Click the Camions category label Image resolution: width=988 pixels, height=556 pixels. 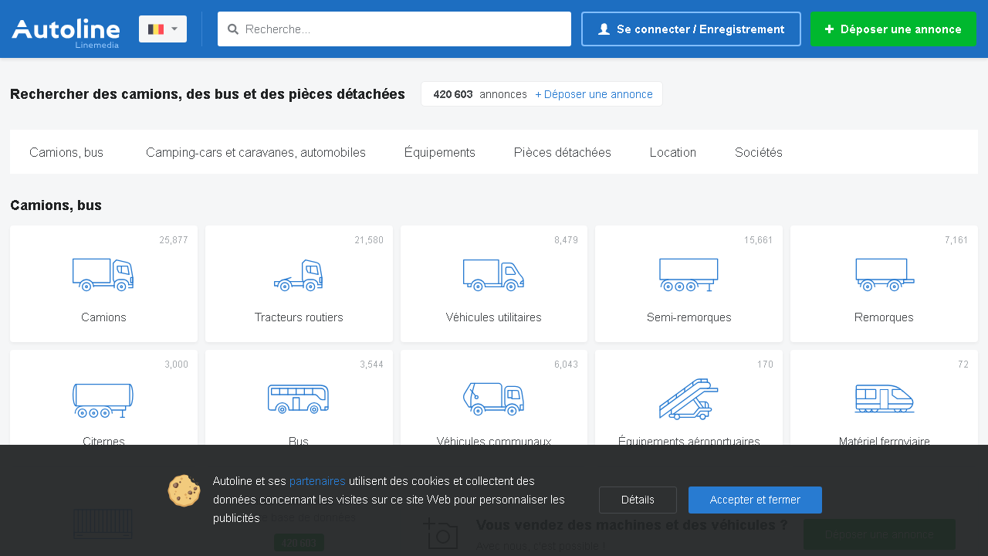103,317
